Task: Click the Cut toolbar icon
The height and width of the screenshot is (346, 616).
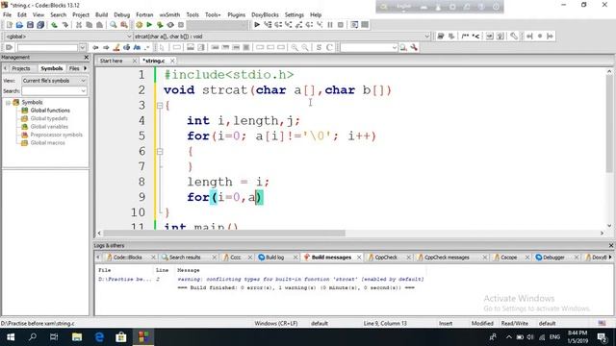Action: pyautogui.click(x=79, y=25)
